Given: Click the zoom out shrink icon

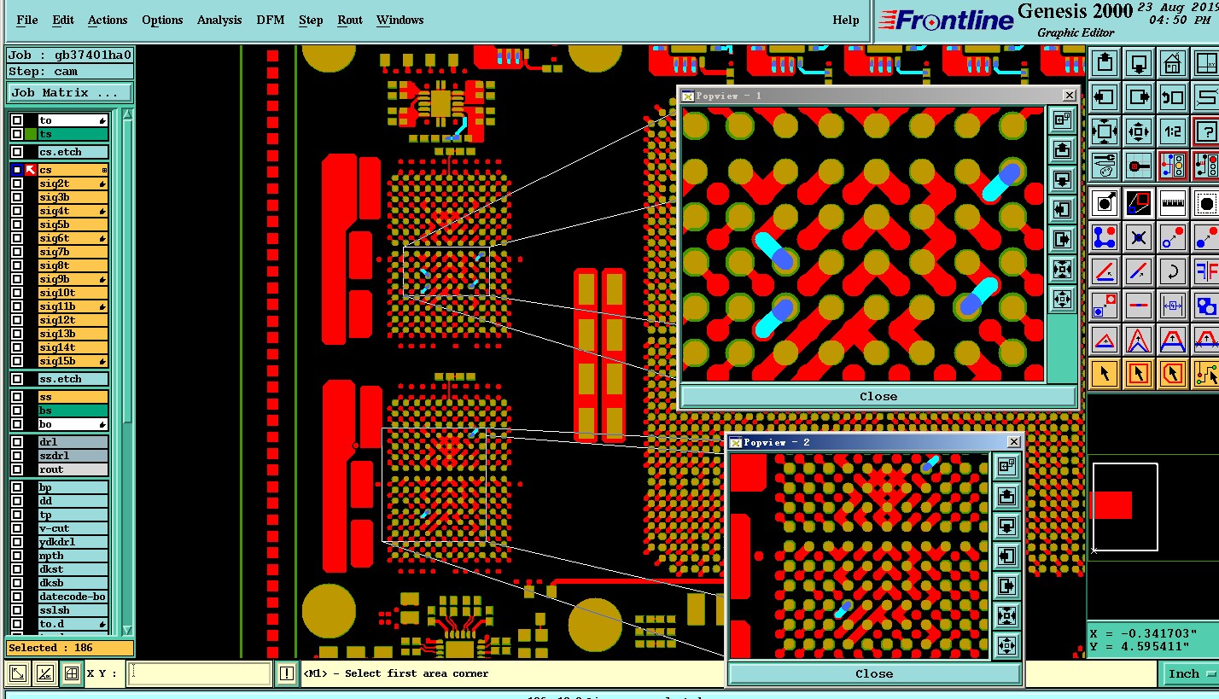Looking at the screenshot, I should (1139, 131).
